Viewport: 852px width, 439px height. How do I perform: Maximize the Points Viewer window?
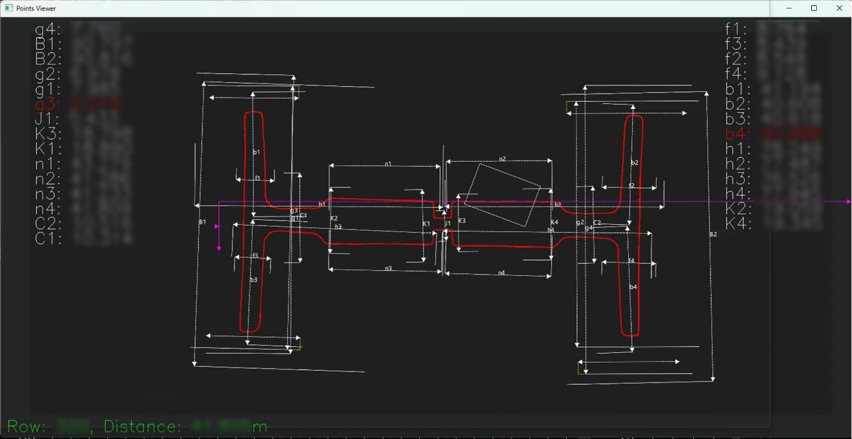814,8
